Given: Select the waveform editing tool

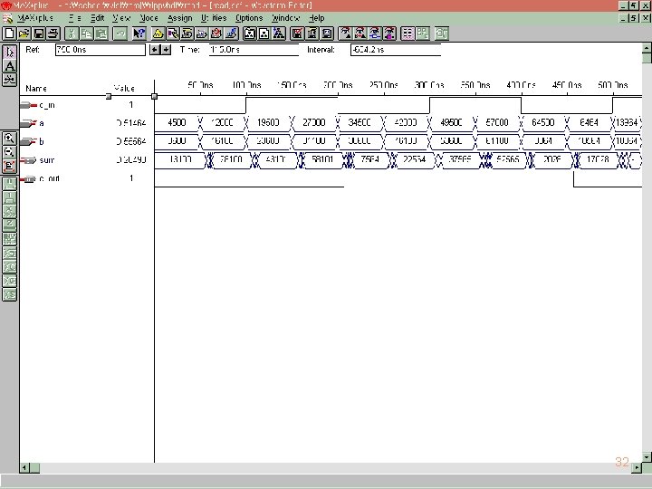Looking at the screenshot, I should click(10, 80).
